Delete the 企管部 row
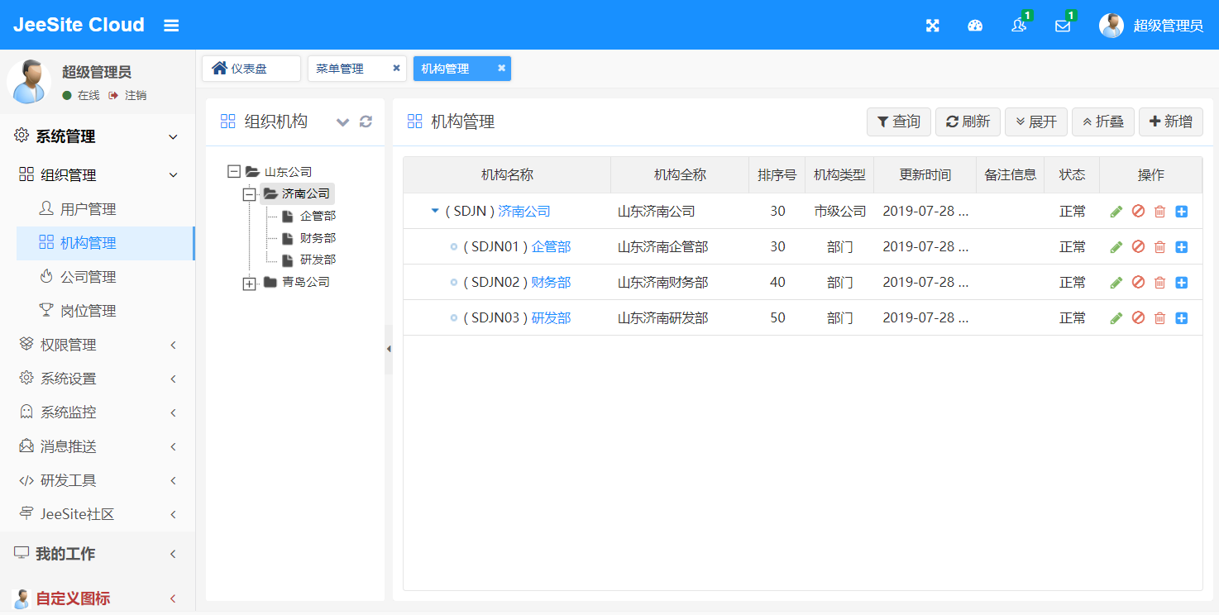Image resolution: width=1219 pixels, height=615 pixels. (1159, 247)
